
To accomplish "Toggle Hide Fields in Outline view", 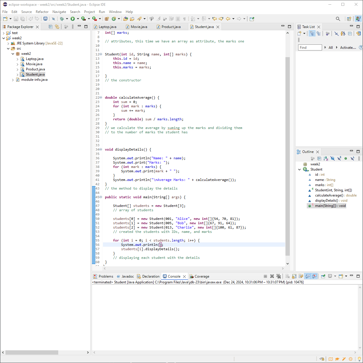I will click(332, 158).
